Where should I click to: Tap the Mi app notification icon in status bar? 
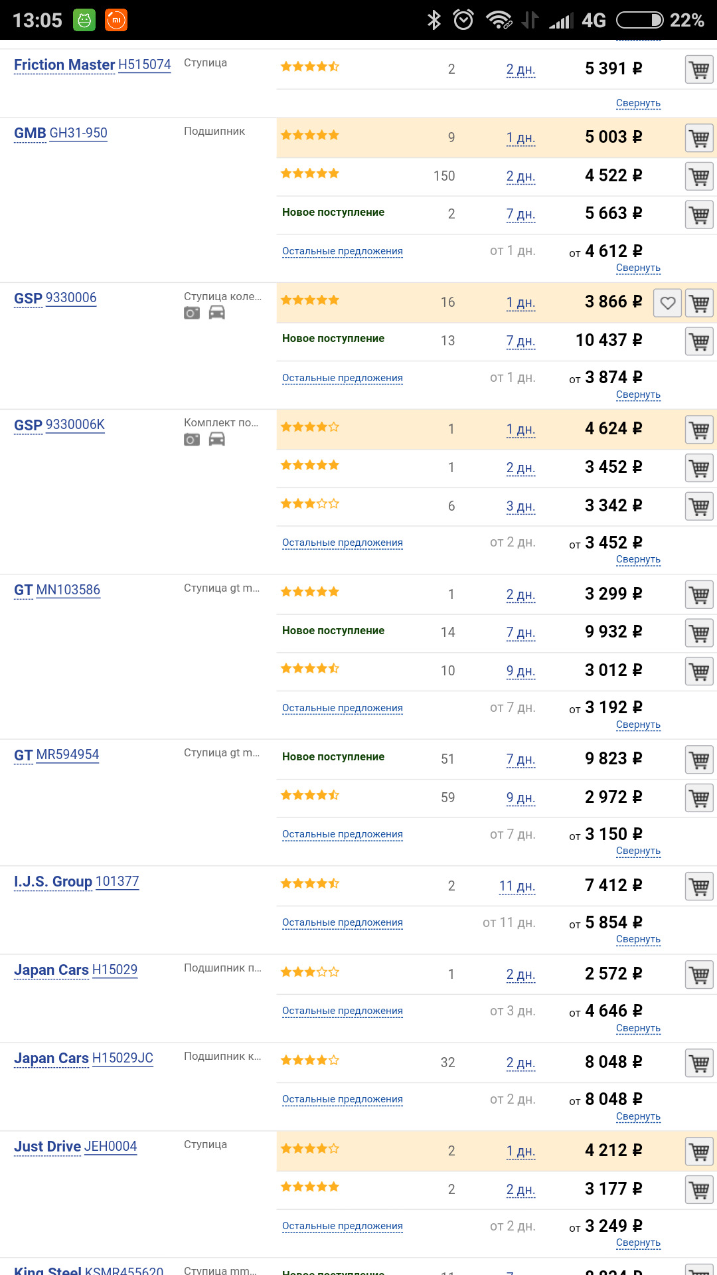(x=116, y=20)
